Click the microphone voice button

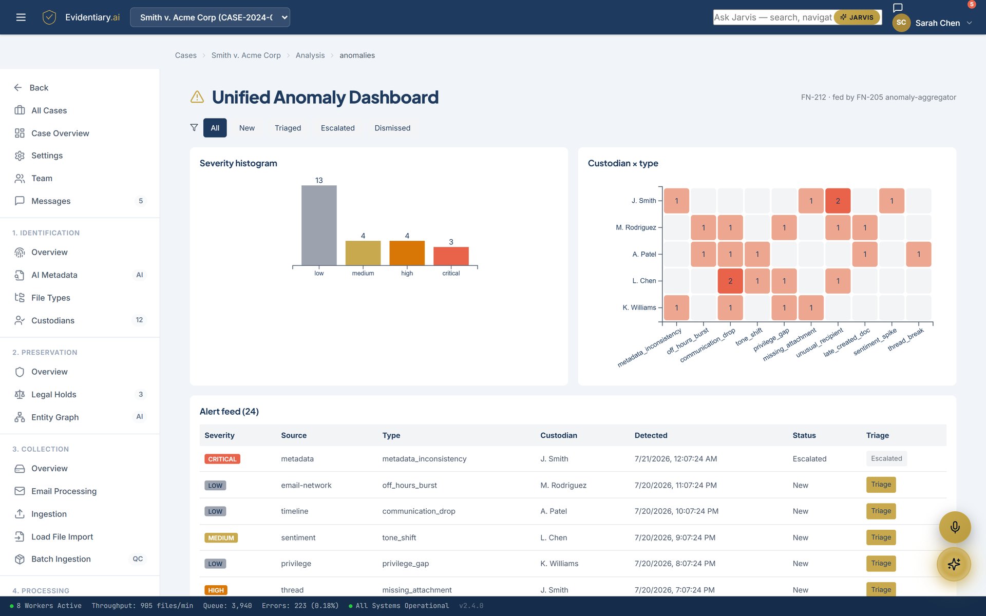(x=955, y=527)
